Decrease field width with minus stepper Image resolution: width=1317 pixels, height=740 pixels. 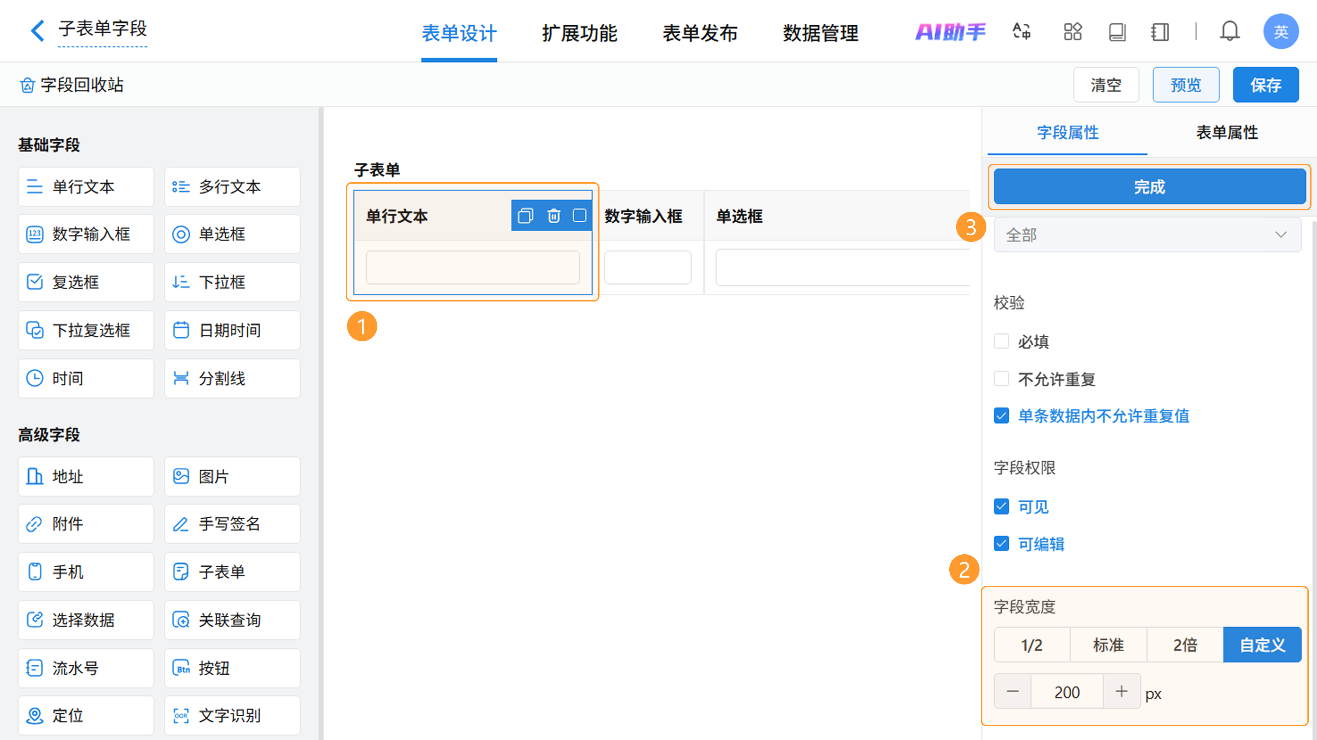pyautogui.click(x=1012, y=691)
